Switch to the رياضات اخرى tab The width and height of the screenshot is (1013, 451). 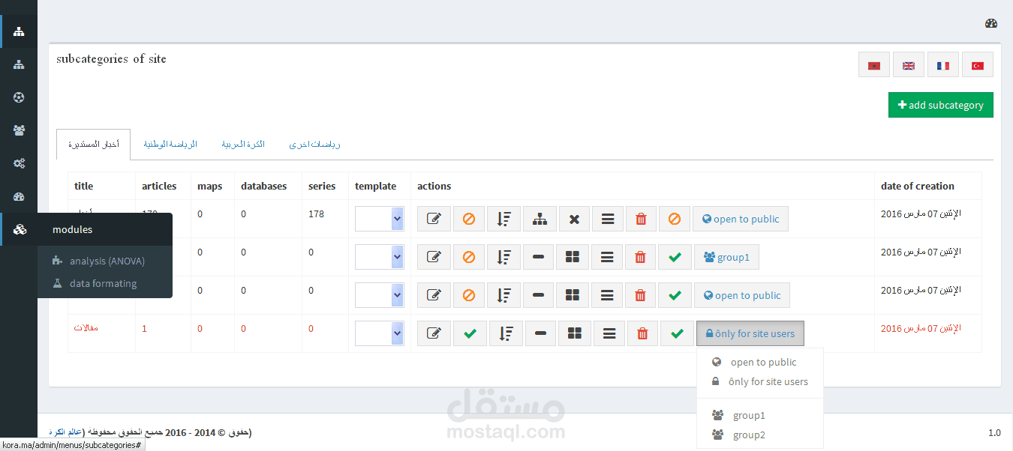[314, 144]
